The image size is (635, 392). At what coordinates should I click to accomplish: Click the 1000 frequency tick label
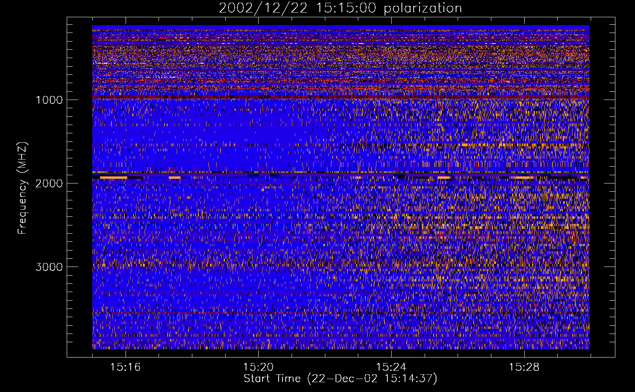pyautogui.click(x=49, y=100)
